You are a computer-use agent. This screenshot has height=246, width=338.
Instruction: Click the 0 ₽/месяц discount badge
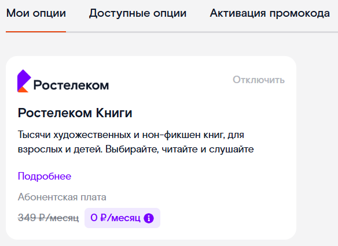(x=122, y=218)
